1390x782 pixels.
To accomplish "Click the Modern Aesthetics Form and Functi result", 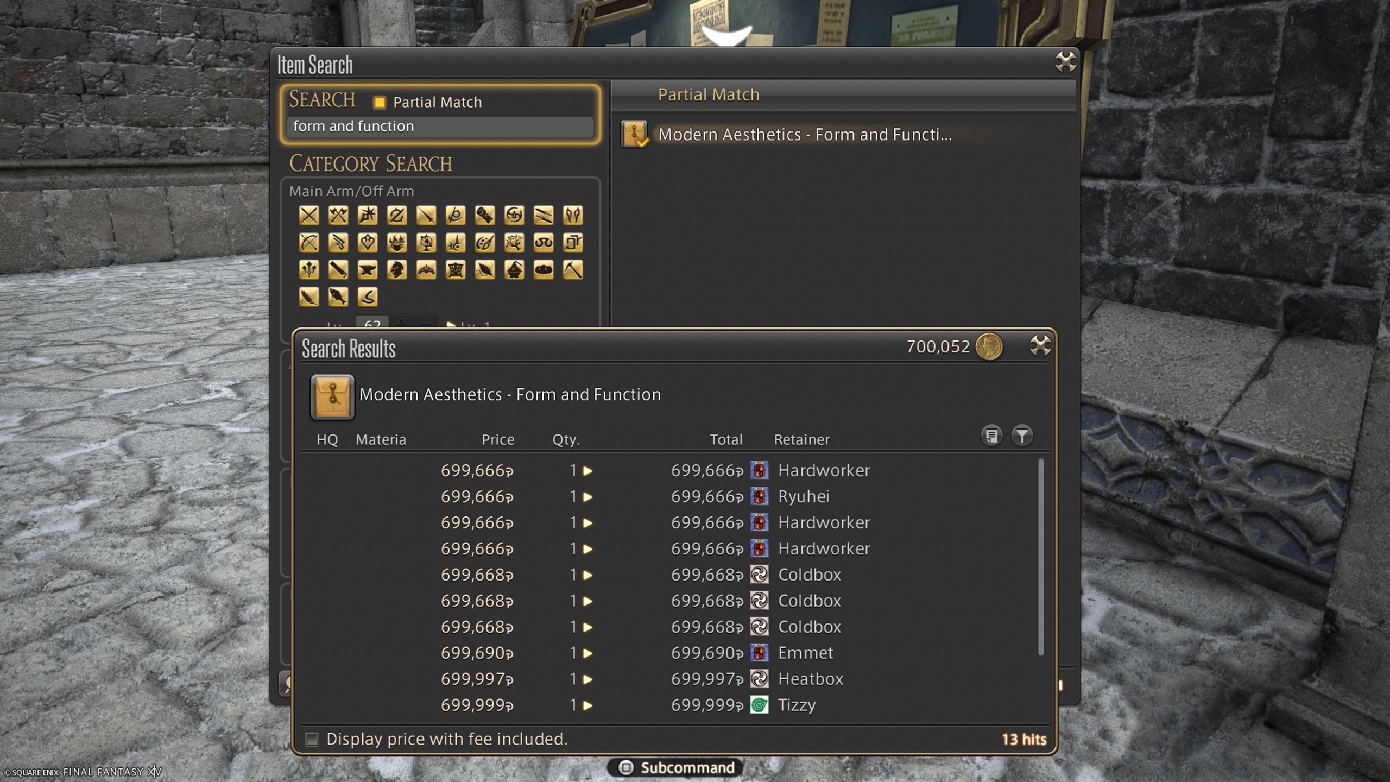I will pos(806,134).
